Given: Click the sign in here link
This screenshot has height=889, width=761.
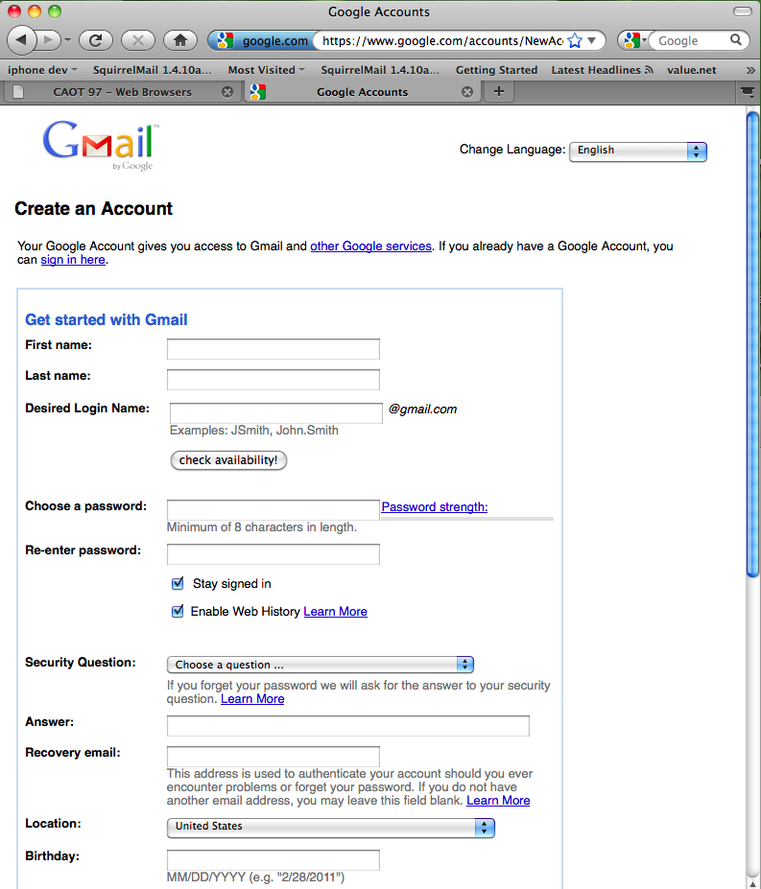Looking at the screenshot, I should [x=73, y=260].
